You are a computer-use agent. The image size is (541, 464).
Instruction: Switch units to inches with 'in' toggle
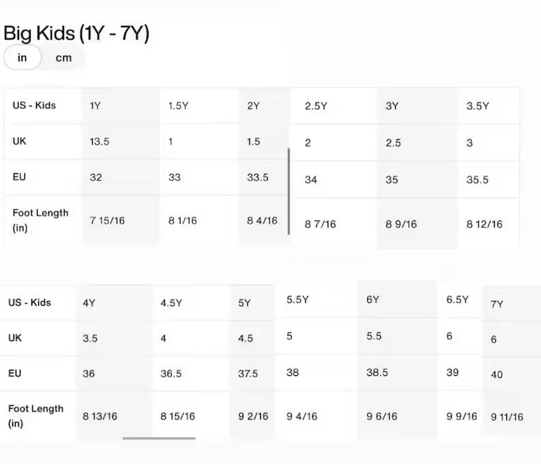pos(22,57)
